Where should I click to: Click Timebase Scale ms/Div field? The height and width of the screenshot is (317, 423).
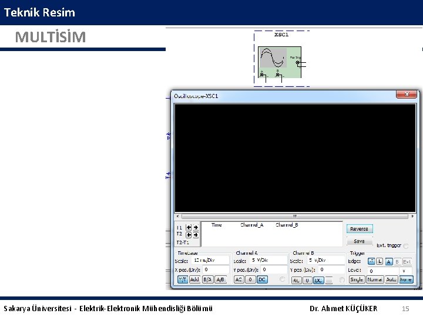coord(210,261)
